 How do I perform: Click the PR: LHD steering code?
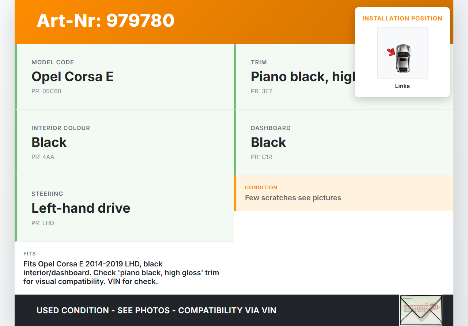pyautogui.click(x=43, y=223)
